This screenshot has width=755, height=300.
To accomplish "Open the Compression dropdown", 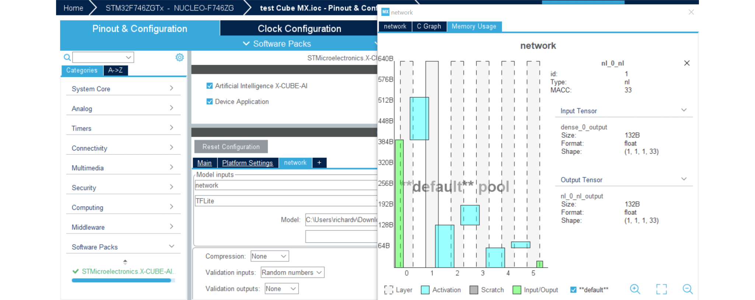I will point(269,256).
